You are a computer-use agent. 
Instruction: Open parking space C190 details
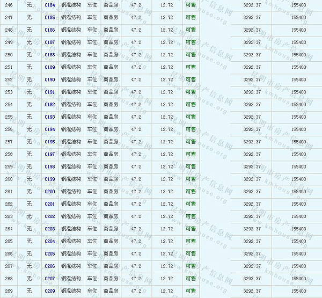(49, 79)
